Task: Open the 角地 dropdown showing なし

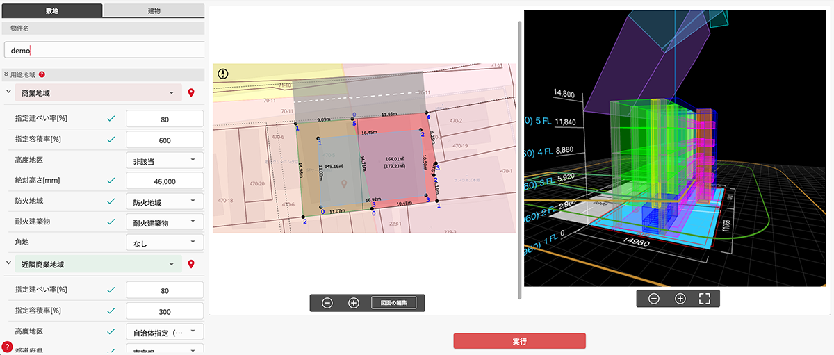Action: [164, 243]
